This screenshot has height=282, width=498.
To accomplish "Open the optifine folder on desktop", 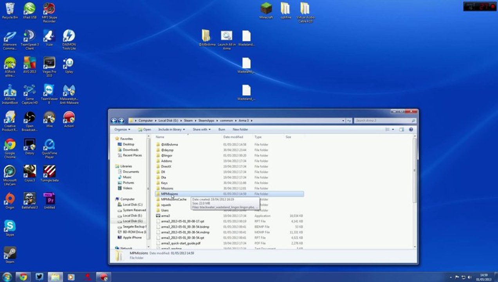I will (285, 11).
